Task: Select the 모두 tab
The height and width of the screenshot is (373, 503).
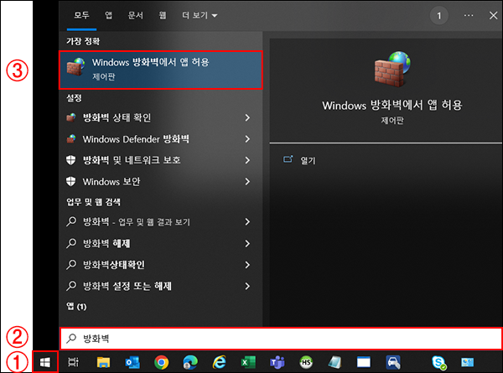Action: (x=81, y=15)
